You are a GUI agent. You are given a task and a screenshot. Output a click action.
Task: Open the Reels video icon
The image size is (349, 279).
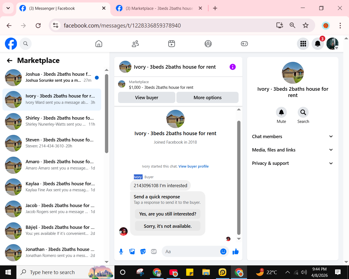[x=172, y=44]
